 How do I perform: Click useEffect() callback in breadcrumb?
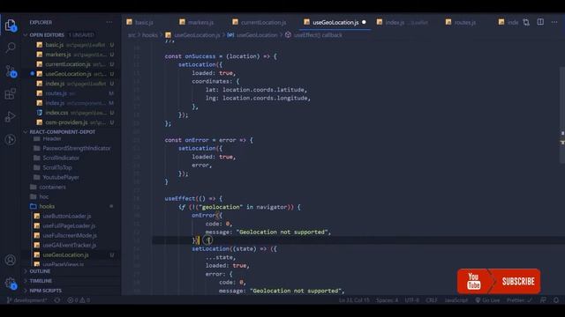318,35
